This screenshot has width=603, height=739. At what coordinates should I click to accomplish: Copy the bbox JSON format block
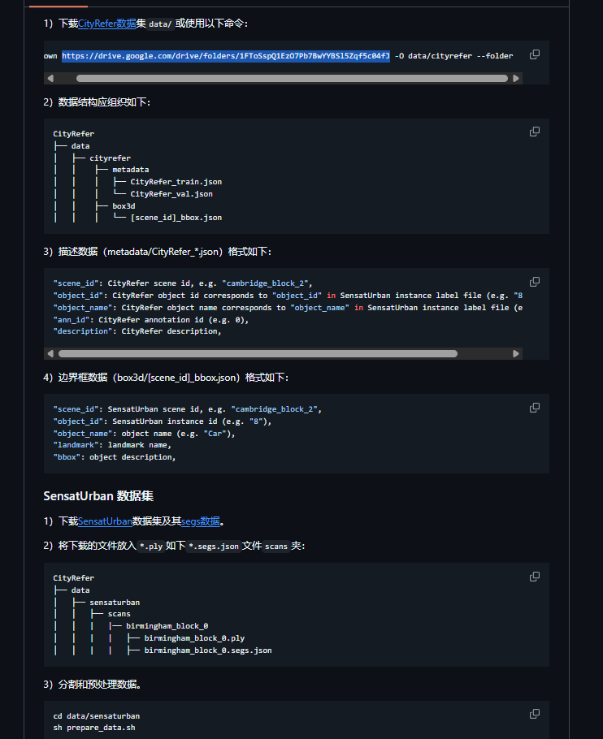click(x=535, y=408)
